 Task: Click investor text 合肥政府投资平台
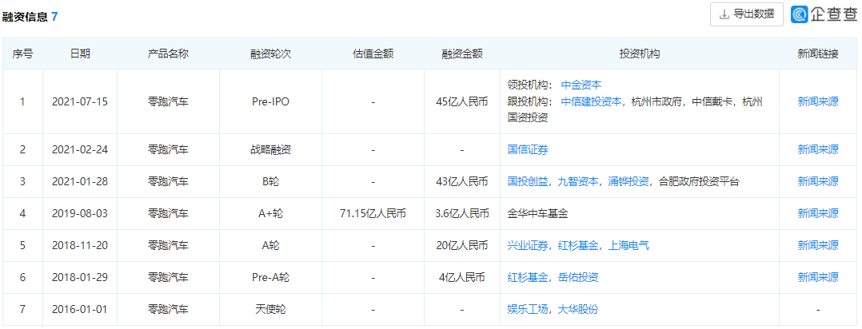point(699,181)
